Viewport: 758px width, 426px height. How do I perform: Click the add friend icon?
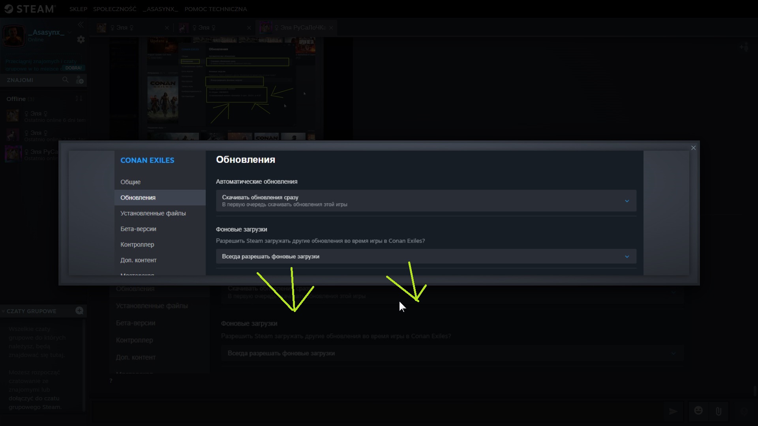(x=80, y=80)
